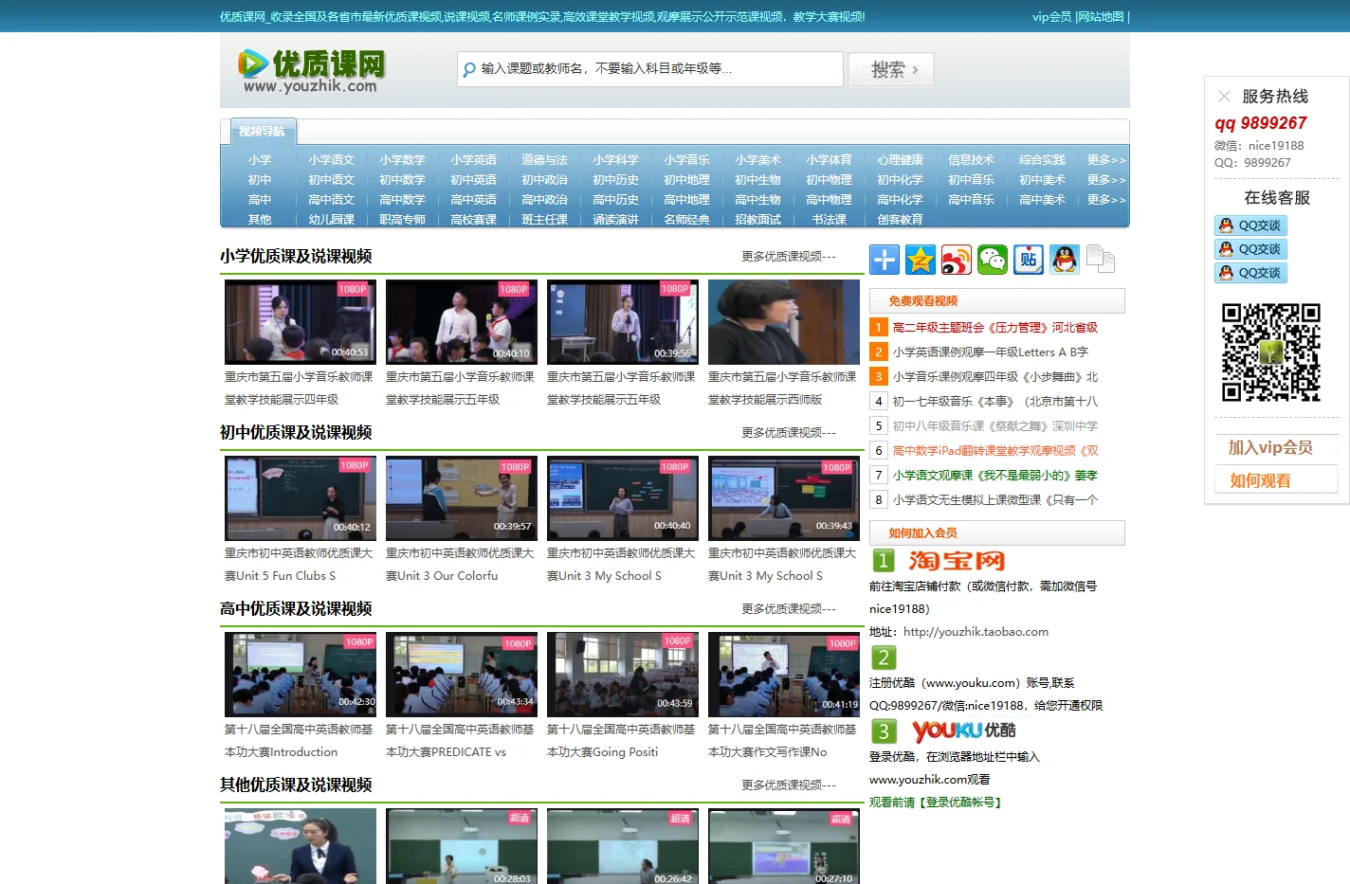Click the 优质课网 site logo
This screenshot has height=884, width=1350.
click(x=311, y=71)
